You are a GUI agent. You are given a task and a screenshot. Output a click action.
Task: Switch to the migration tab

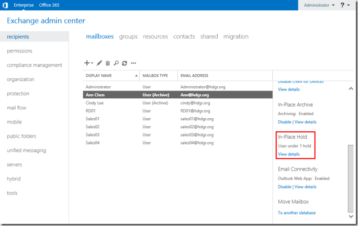(236, 37)
